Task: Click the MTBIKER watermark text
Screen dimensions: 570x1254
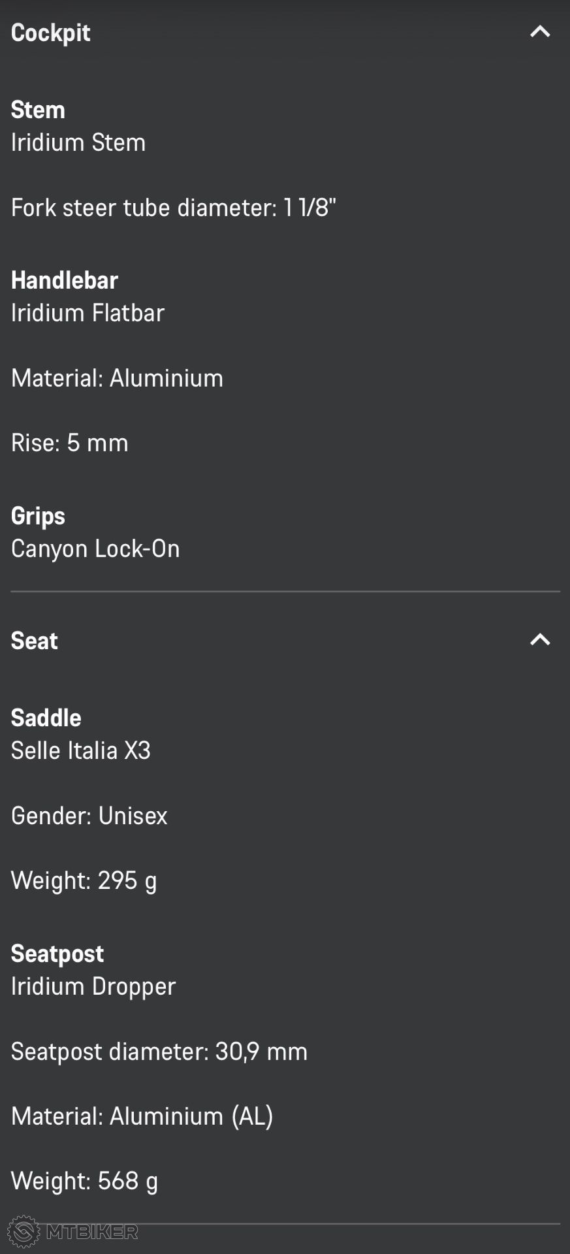Action: tap(92, 1232)
